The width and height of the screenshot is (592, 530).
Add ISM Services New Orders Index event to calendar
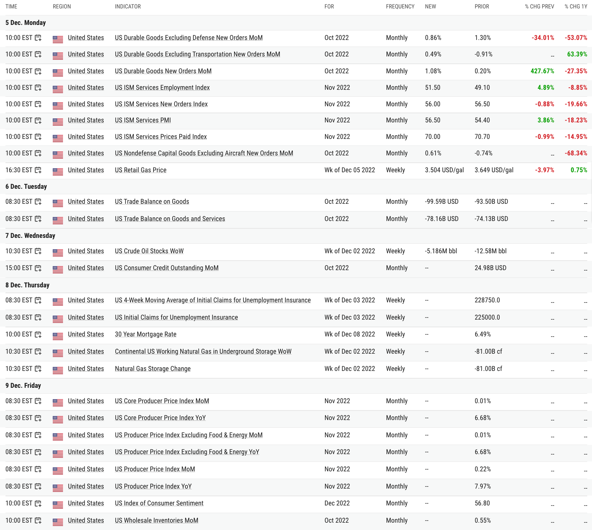(x=38, y=104)
